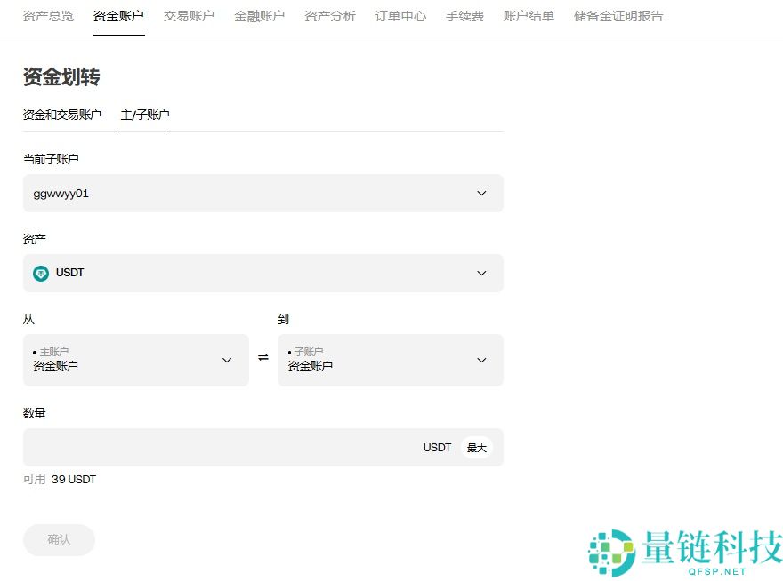
Task: Open the 手续费 navigation item
Action: [x=464, y=15]
